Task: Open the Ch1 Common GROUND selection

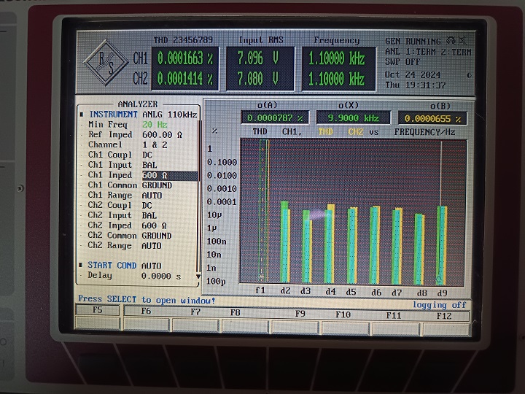Action: [x=156, y=185]
